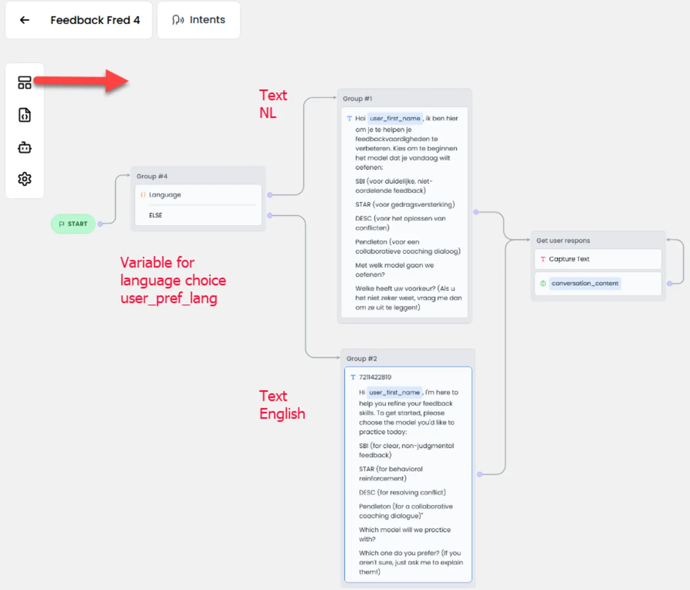Select the Get user respons group header
This screenshot has height=590, width=690.
[x=563, y=240]
